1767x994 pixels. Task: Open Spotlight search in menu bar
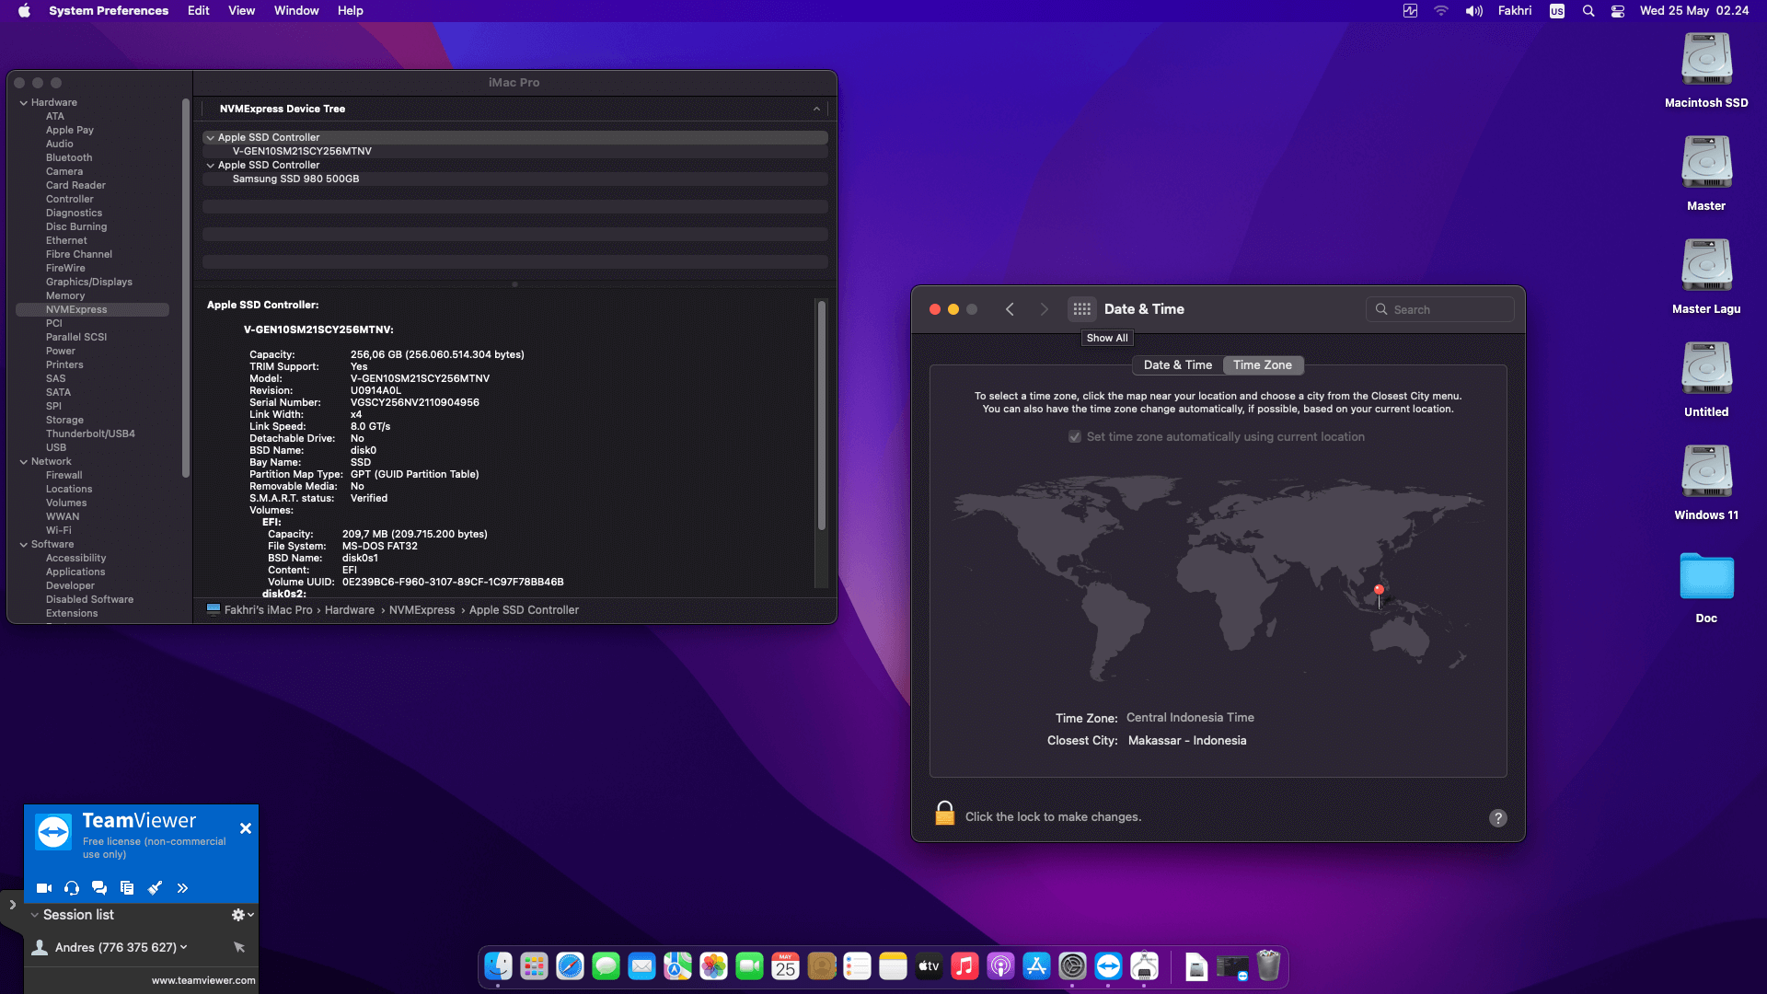point(1588,11)
